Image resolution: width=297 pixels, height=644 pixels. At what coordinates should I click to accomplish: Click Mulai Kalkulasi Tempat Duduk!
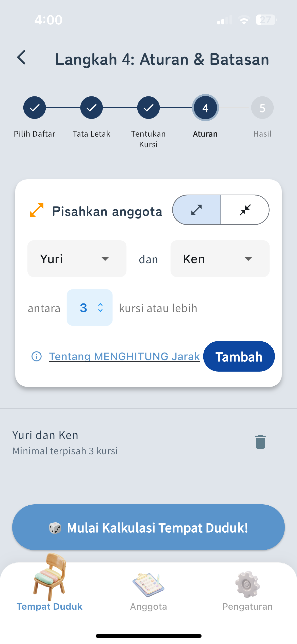tap(148, 528)
